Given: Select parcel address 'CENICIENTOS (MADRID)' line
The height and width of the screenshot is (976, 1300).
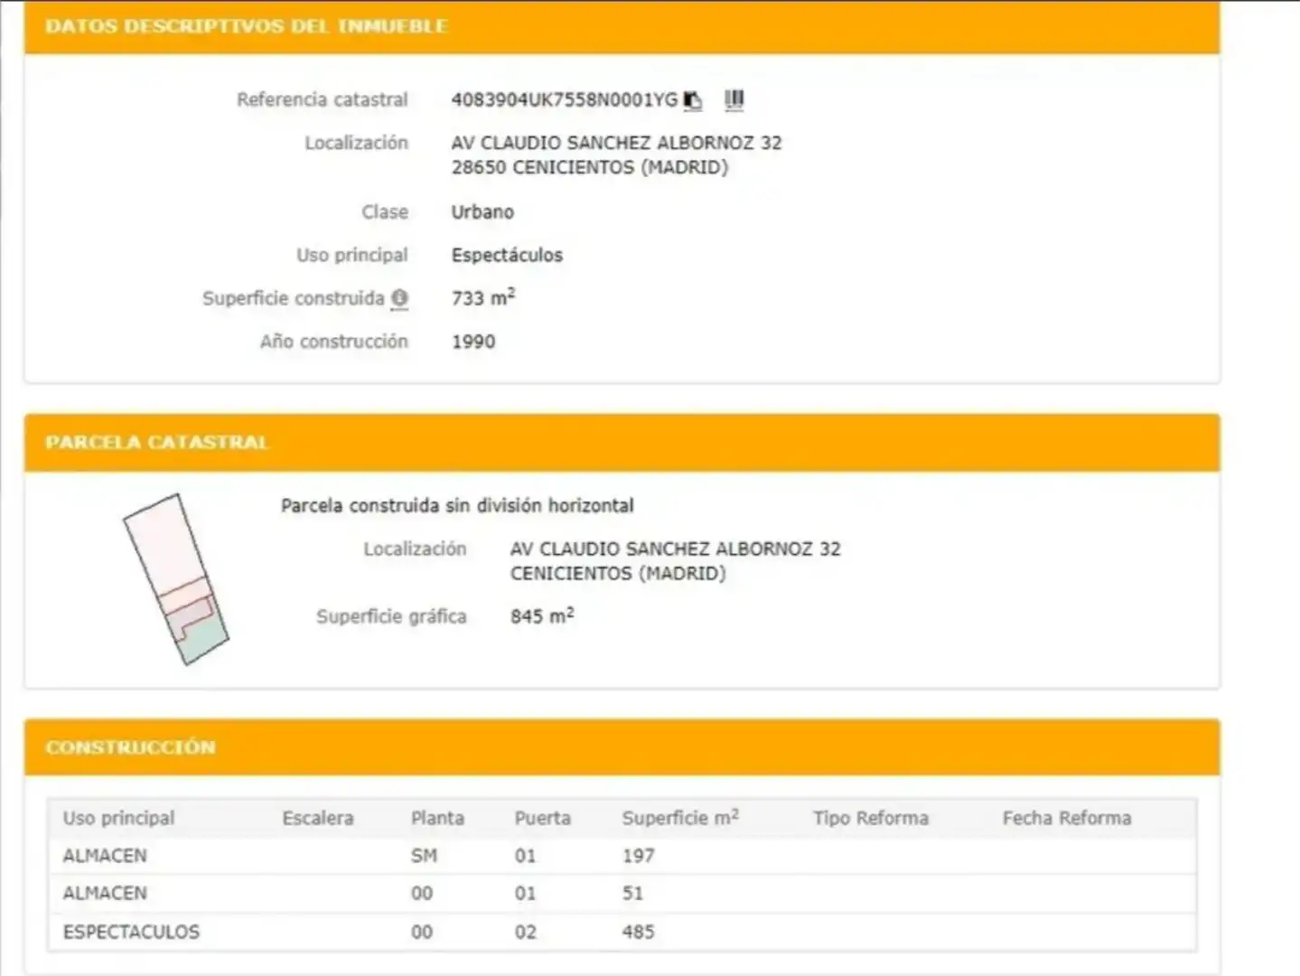Looking at the screenshot, I should click(618, 573).
